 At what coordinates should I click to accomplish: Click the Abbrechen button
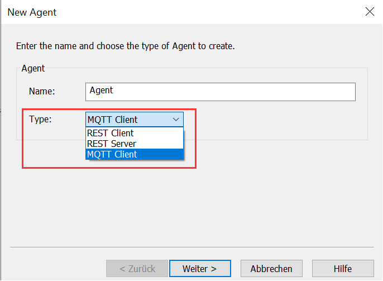click(271, 269)
